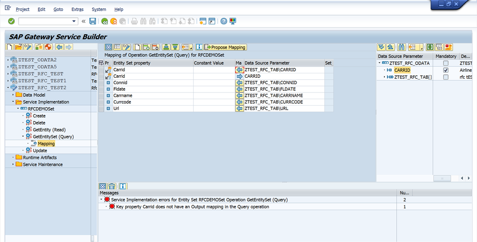Click the Information icon in mapping toolbar

[x=199, y=47]
